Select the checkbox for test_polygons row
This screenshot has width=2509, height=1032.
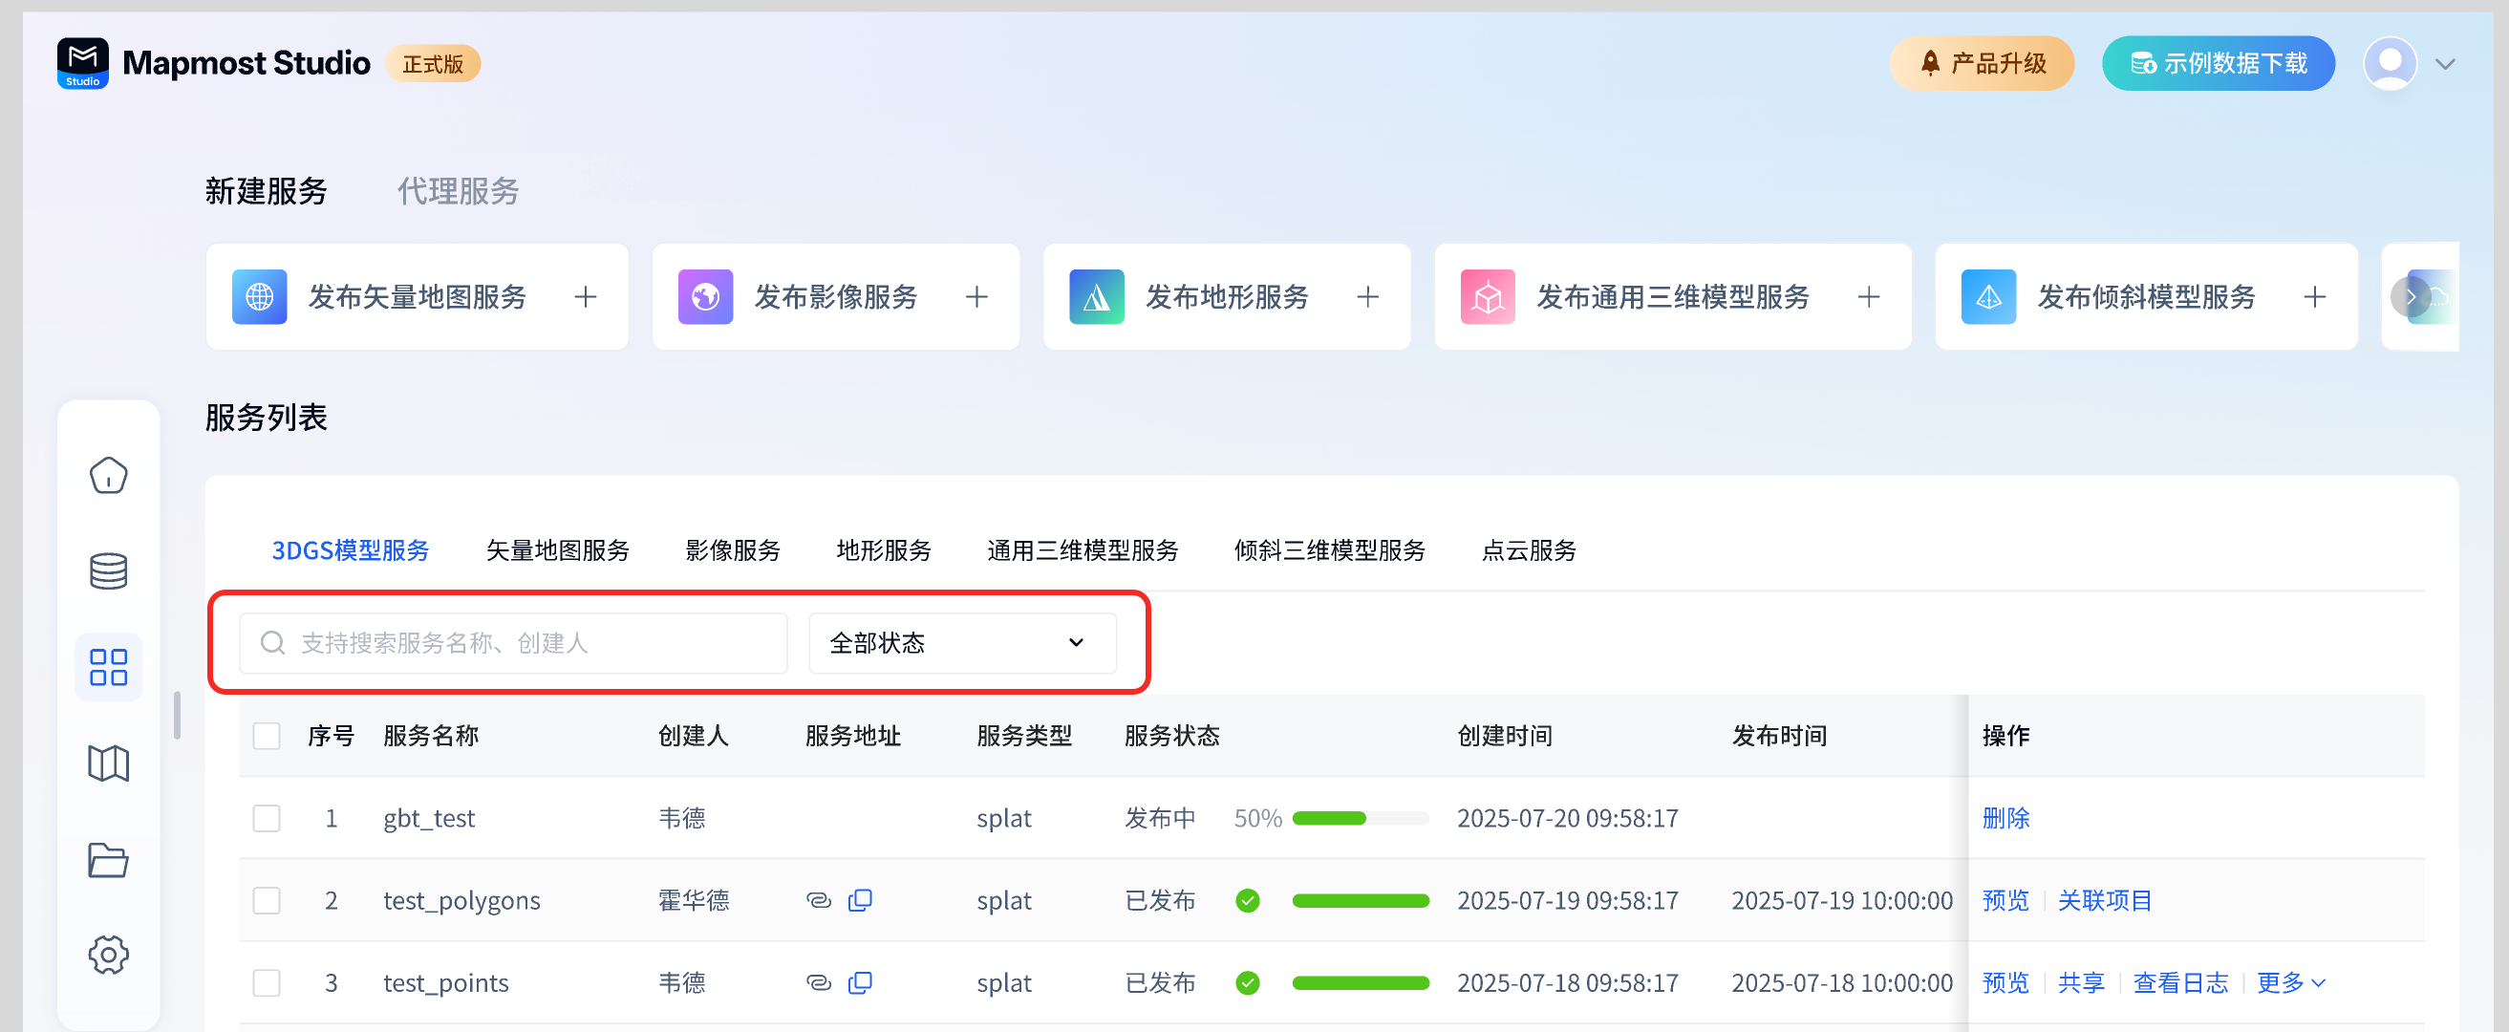267,900
